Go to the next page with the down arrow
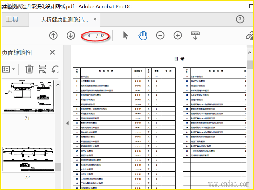The width and height of the screenshot is (254, 190). pyautogui.click(x=71, y=35)
